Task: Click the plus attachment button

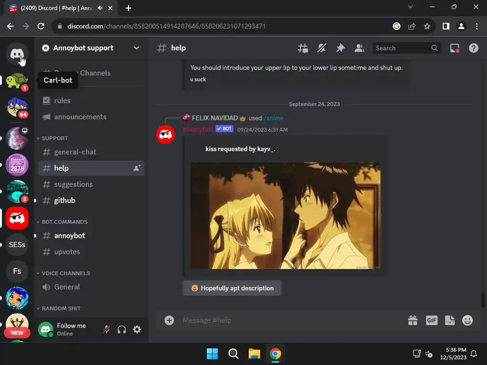Action: coord(169,320)
